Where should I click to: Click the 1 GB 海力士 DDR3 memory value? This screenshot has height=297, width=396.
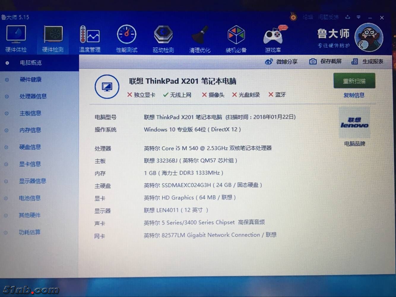click(x=183, y=173)
